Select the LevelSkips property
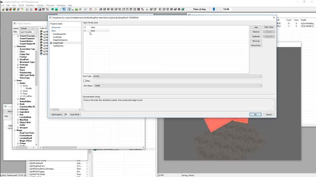Image resolution: width=316 pixels, height=177 pixels. point(57,37)
